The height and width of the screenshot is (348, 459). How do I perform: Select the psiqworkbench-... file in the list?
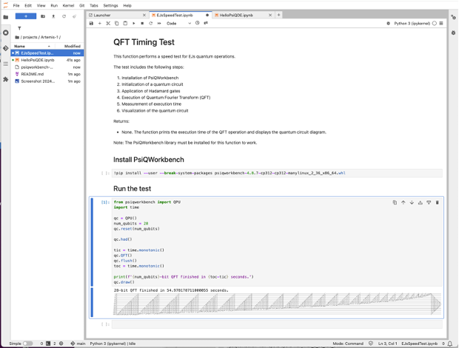click(47, 67)
